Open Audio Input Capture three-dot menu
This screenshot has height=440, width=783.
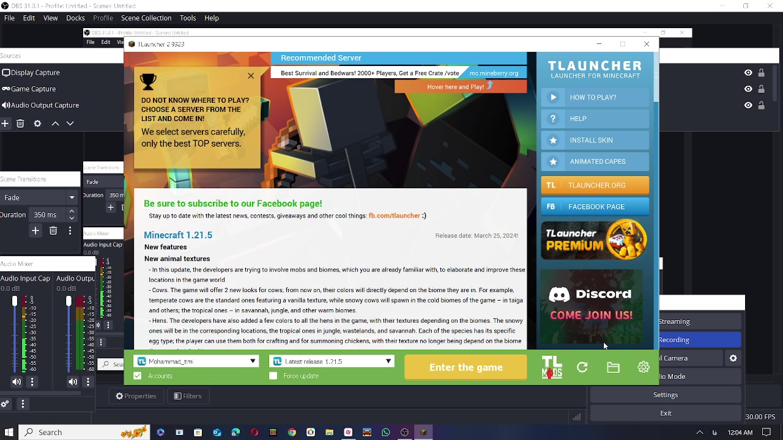(x=32, y=382)
